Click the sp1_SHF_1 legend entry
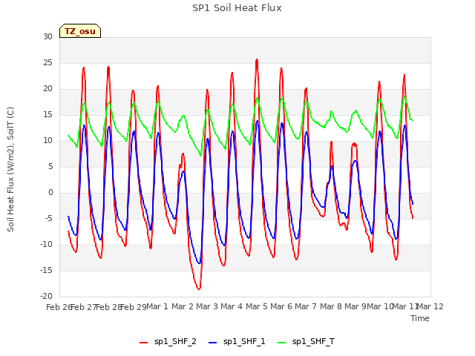475x356 pixels. pyautogui.click(x=237, y=342)
